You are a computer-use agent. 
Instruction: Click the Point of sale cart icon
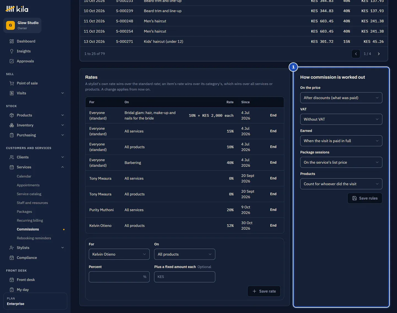pyautogui.click(x=12, y=83)
